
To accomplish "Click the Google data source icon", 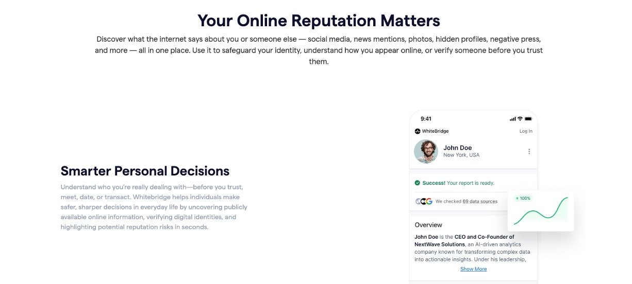I will pos(429,201).
